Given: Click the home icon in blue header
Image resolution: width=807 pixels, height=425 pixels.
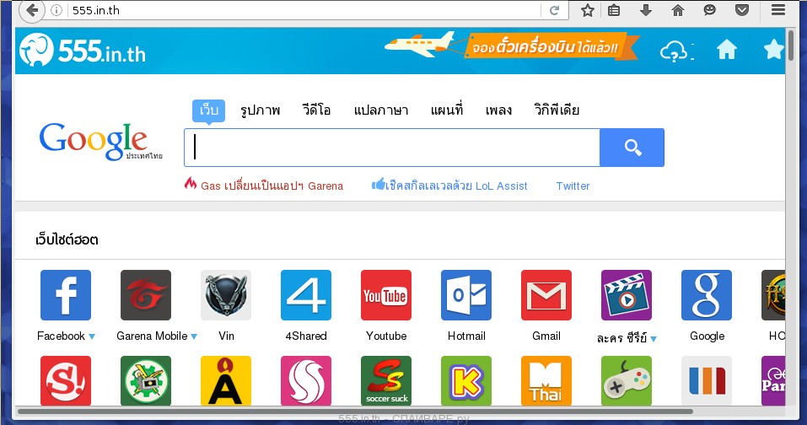Looking at the screenshot, I should 726,51.
